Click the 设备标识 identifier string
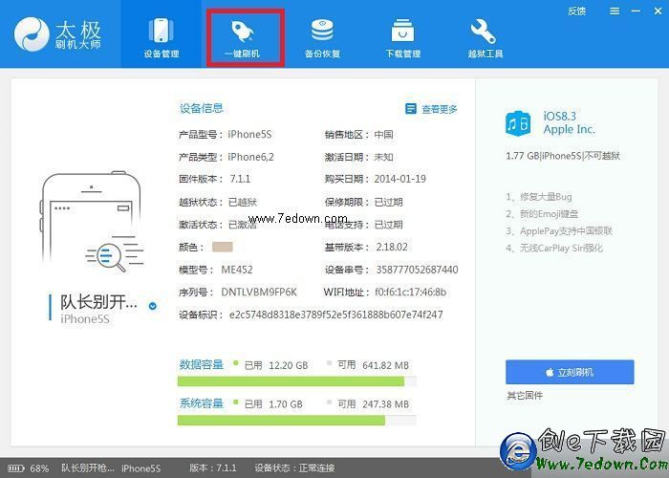 point(335,315)
